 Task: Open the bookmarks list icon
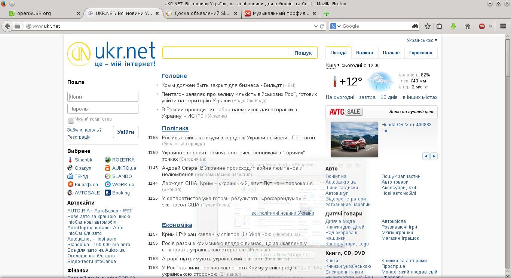[x=439, y=26]
